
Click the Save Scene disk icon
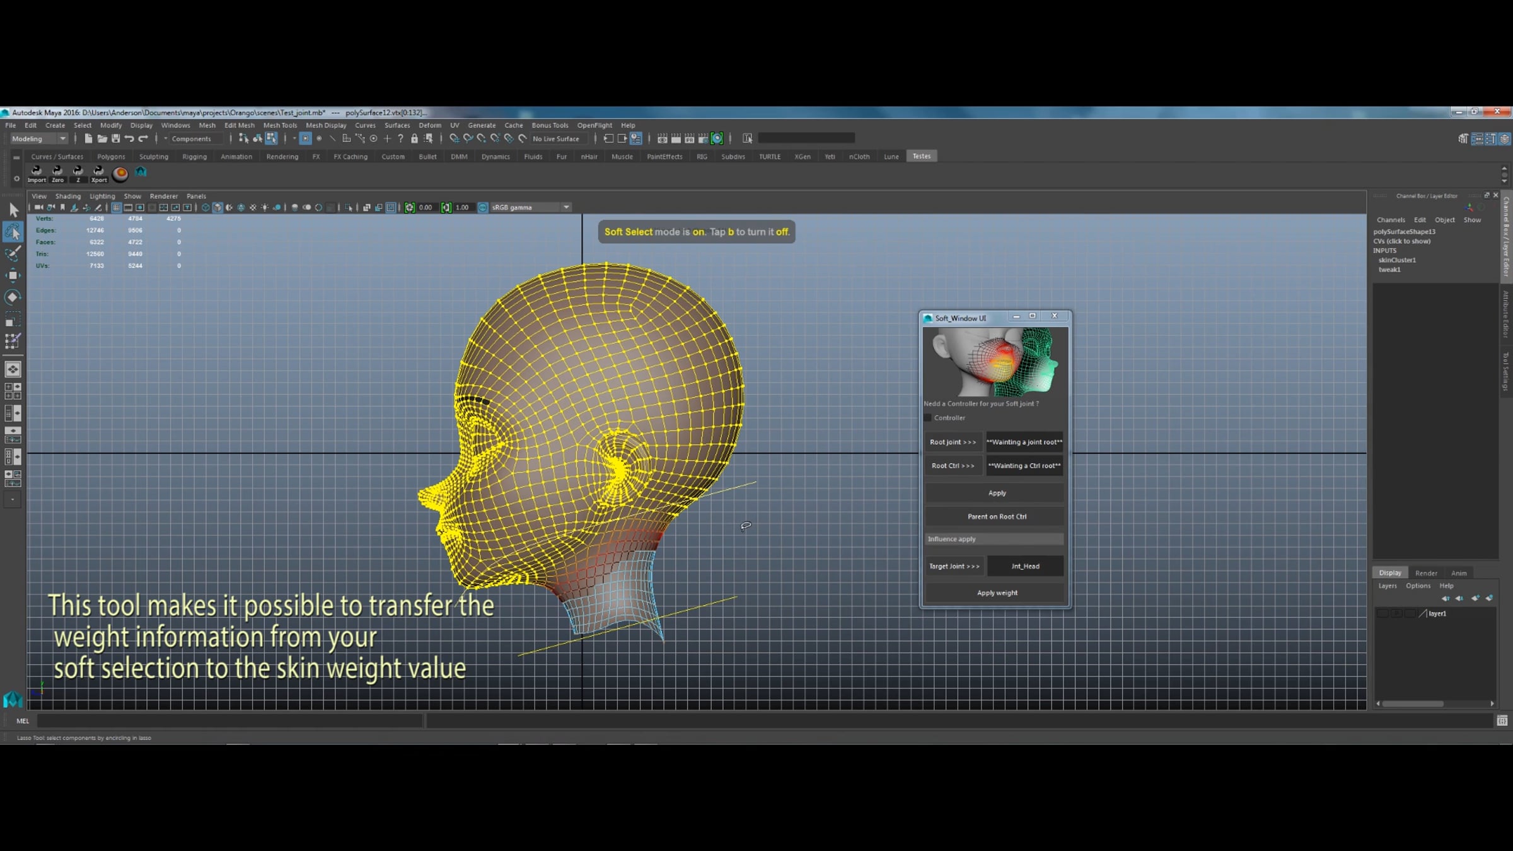click(115, 139)
